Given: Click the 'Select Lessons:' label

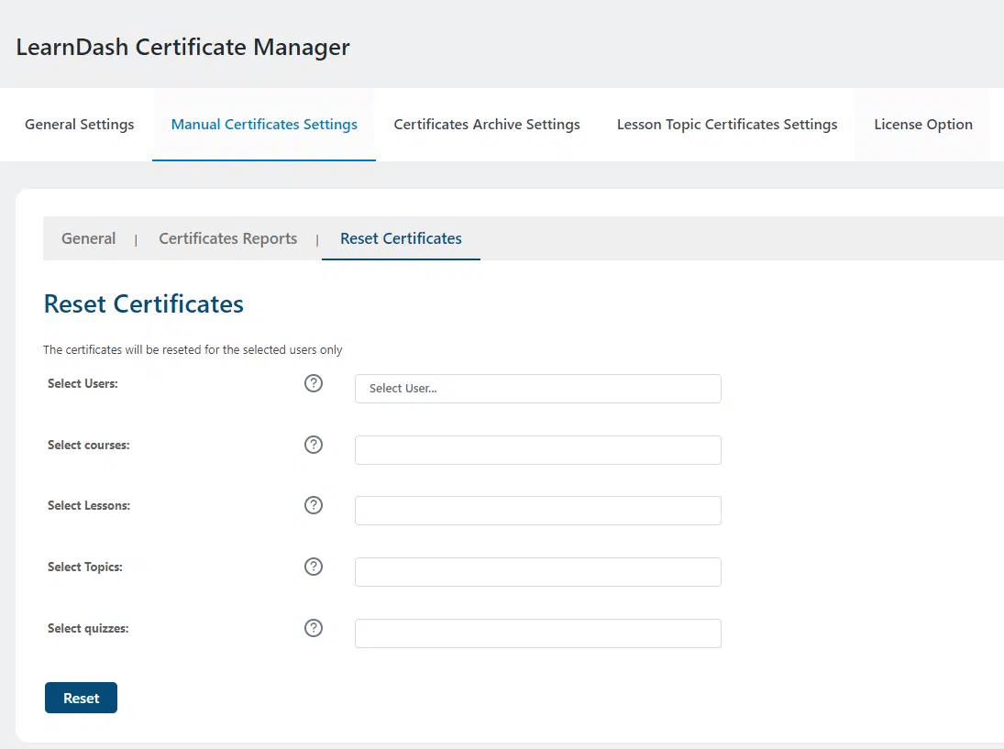Looking at the screenshot, I should [89, 506].
